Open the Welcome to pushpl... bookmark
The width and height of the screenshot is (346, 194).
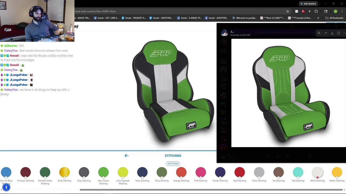[244, 18]
